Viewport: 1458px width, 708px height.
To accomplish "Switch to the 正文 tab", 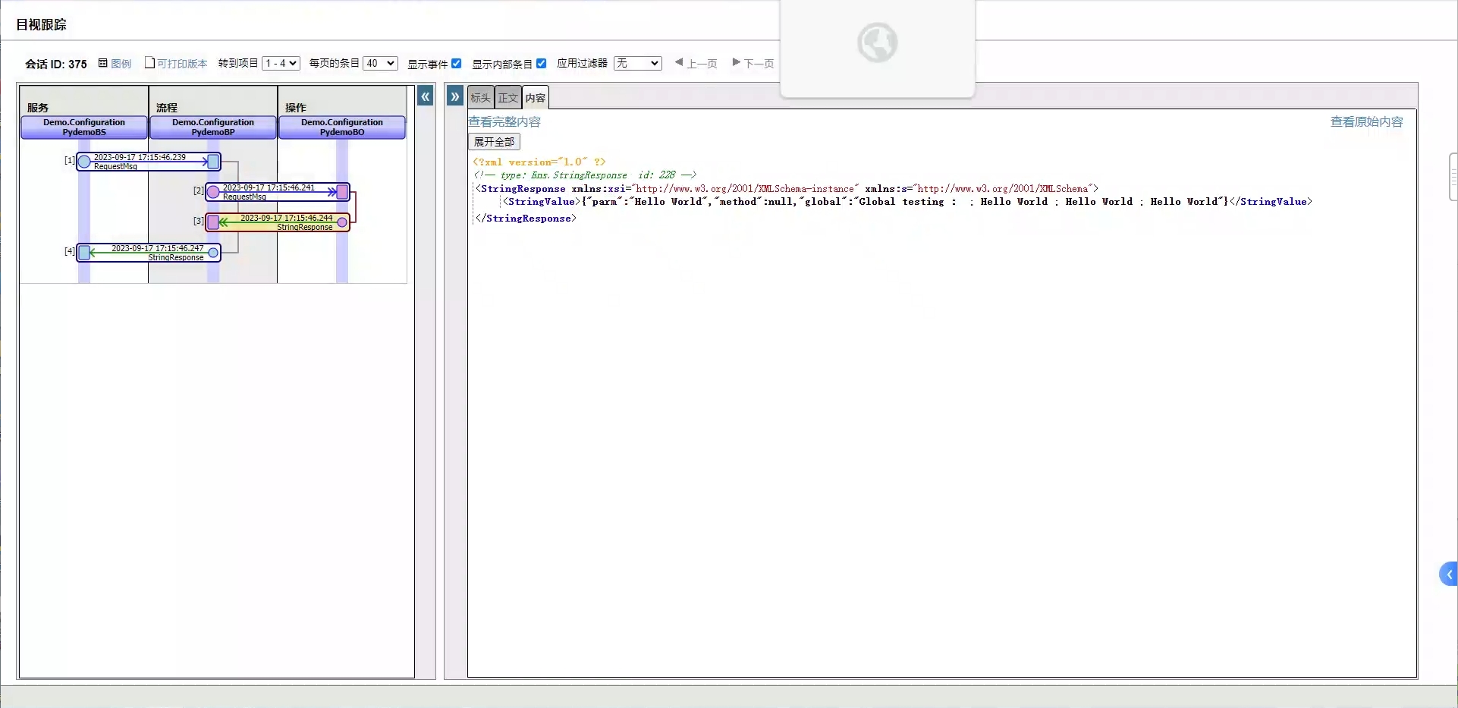I will point(507,98).
